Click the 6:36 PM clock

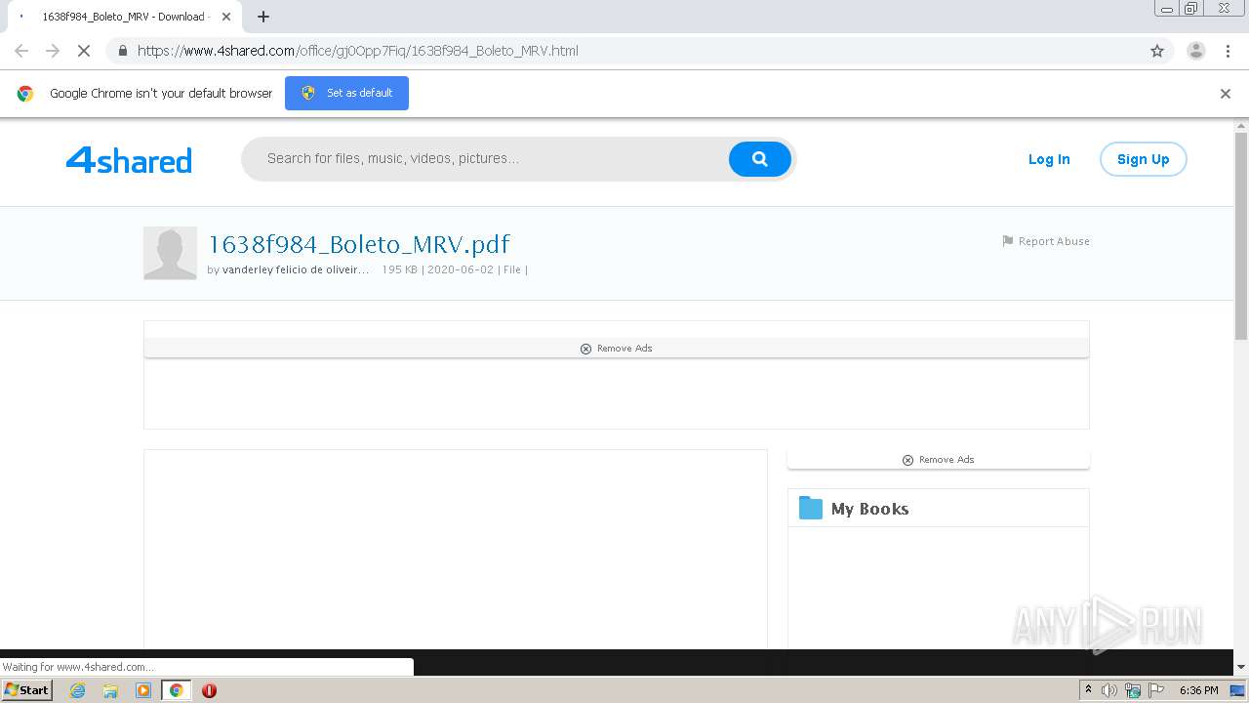point(1198,690)
